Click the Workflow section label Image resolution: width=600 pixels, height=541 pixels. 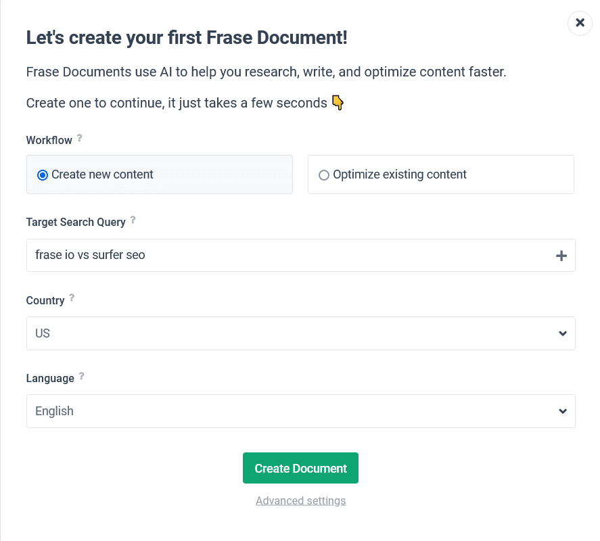49,141
